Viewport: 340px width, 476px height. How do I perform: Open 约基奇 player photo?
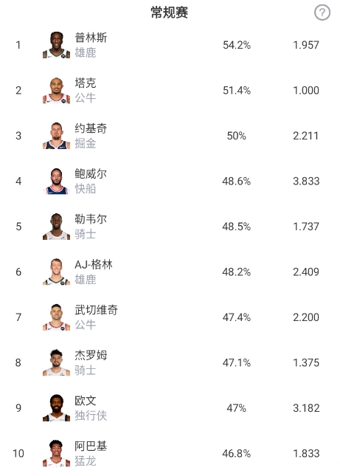(56, 136)
